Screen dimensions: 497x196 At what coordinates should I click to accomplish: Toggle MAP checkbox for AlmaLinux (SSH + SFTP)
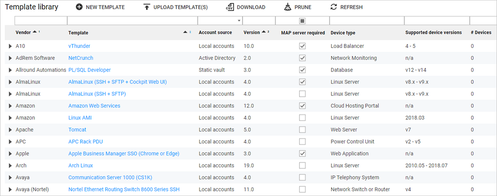[x=303, y=94]
